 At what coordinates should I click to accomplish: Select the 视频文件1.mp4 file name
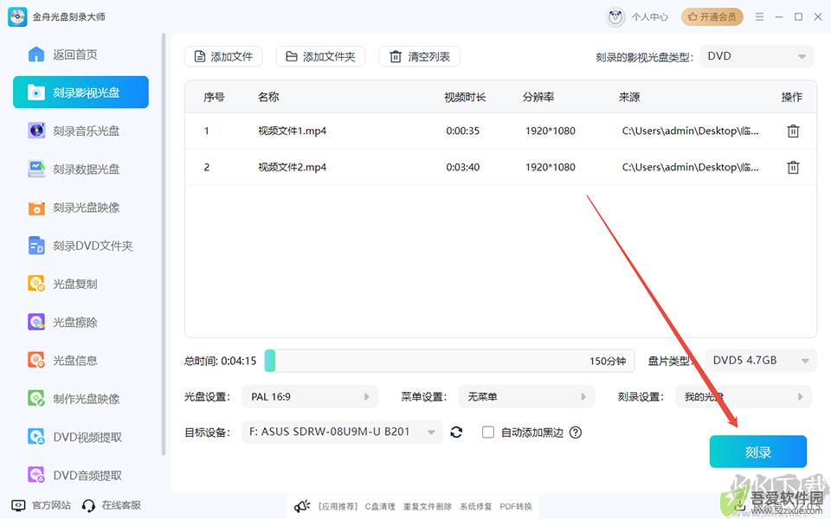292,131
